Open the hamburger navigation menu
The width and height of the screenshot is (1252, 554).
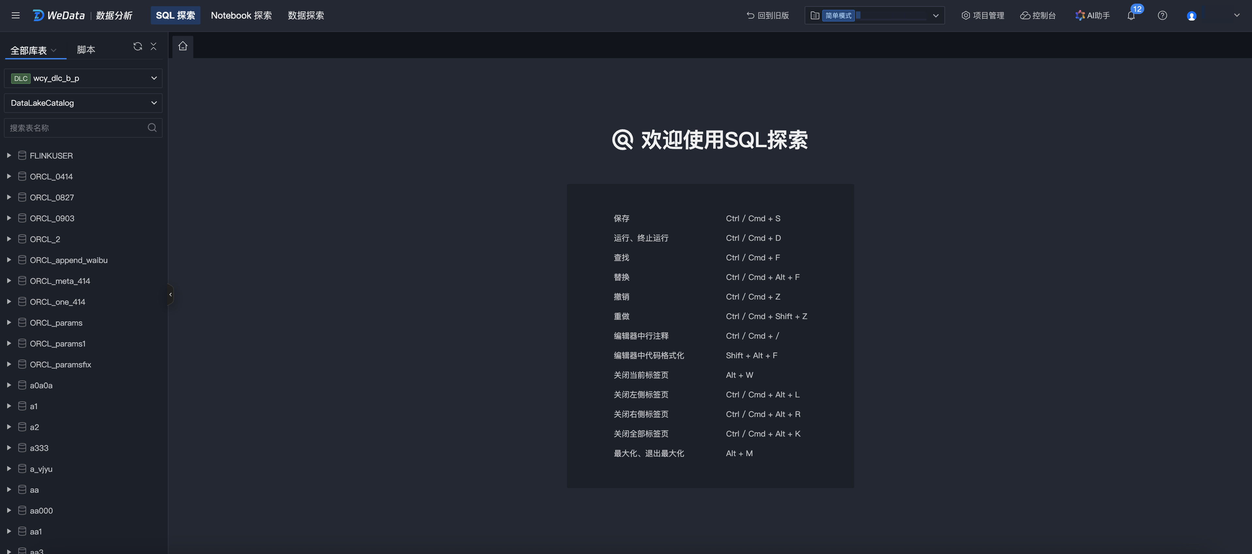coord(16,16)
